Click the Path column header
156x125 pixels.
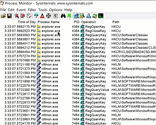click(x=116, y=22)
